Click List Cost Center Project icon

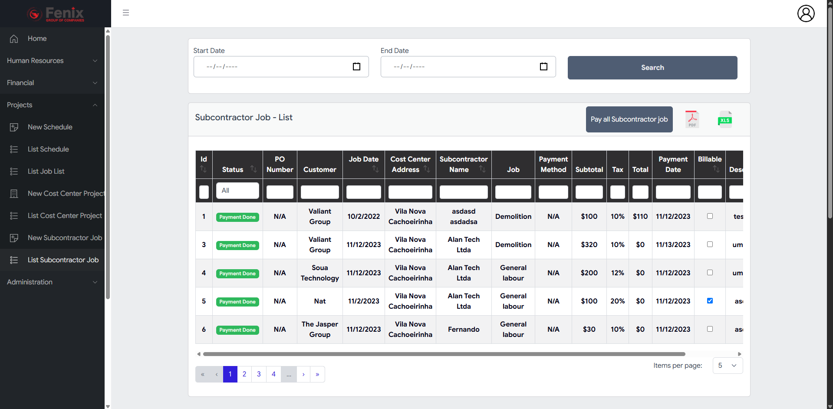click(14, 216)
